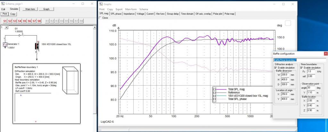328x132 pixels.
Task: Click the R8 reference button
Action: tap(81, 21)
